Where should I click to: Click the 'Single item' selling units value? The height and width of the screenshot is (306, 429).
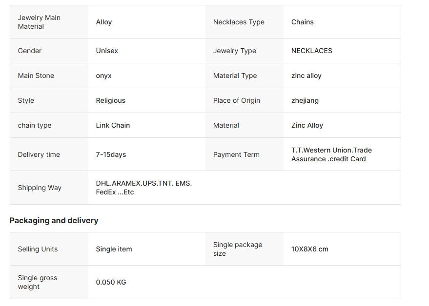(114, 249)
